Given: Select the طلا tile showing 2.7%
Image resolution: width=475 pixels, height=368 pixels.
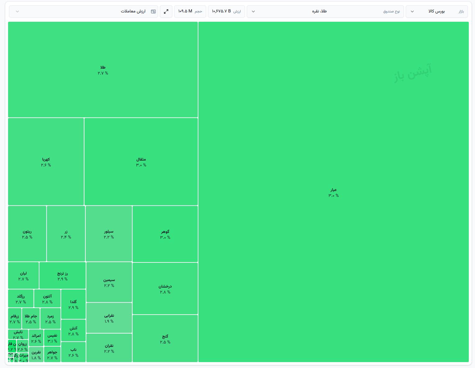Looking at the screenshot, I should point(103,70).
